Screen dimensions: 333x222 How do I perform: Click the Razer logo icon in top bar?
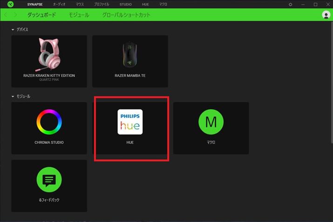click(10, 4)
